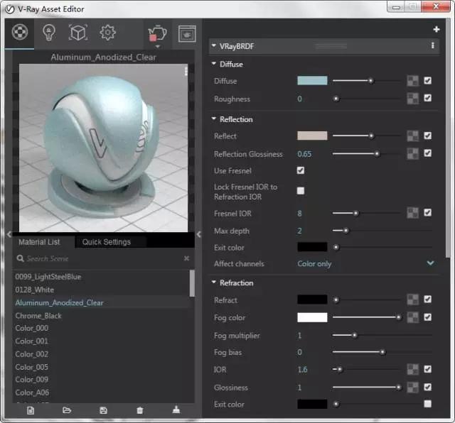
Task: Start render with the teapot icon
Action: pyautogui.click(x=157, y=33)
